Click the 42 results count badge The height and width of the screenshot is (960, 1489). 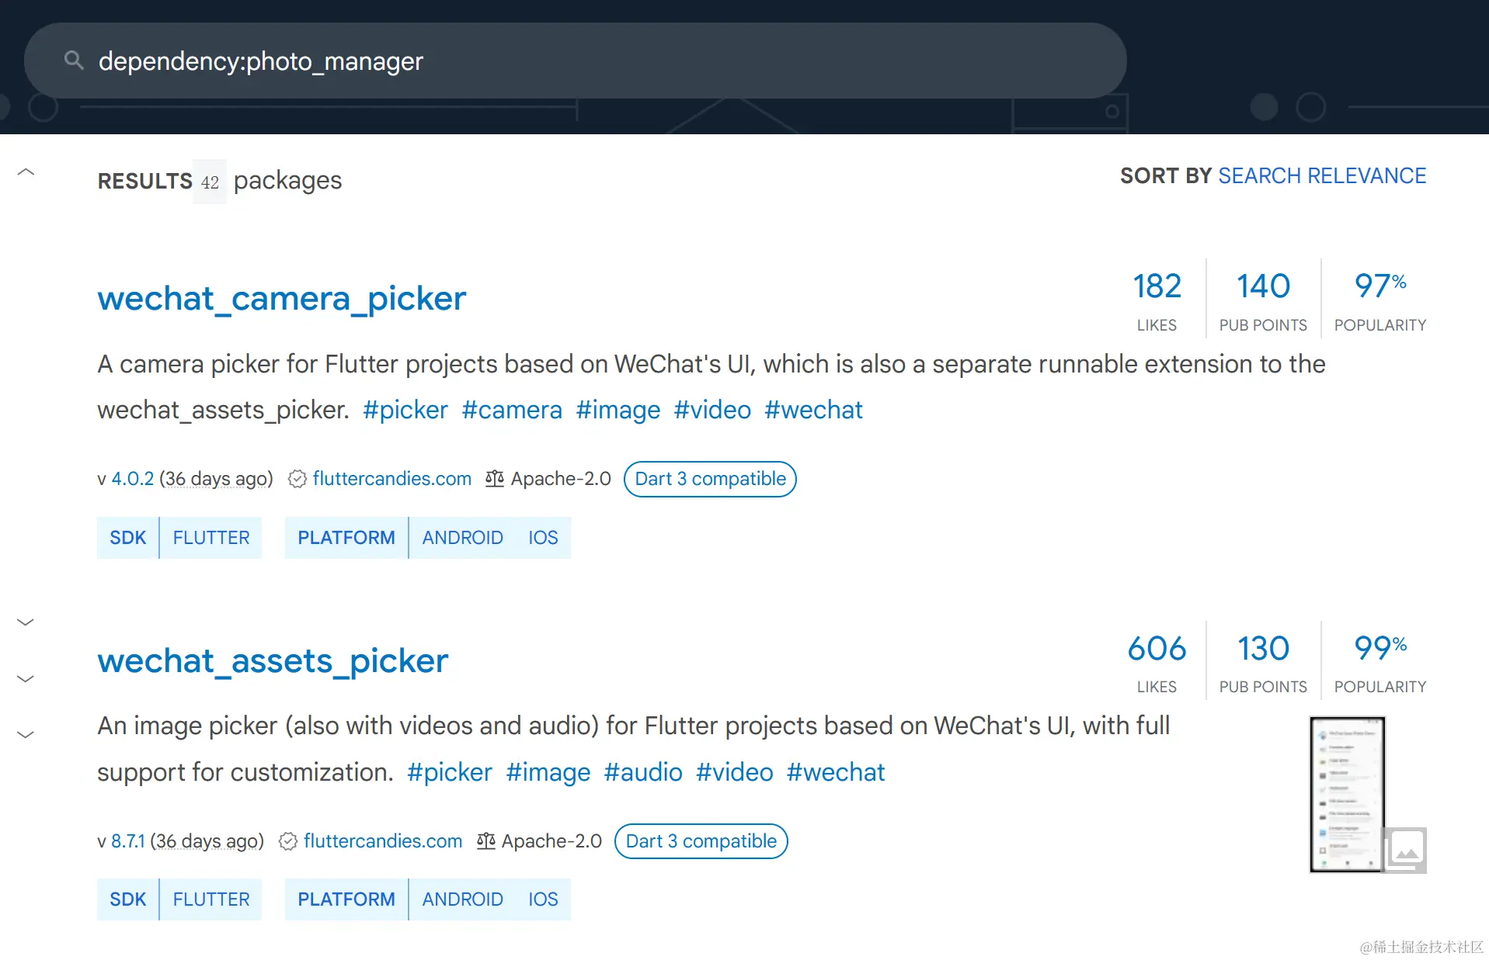coord(210,182)
